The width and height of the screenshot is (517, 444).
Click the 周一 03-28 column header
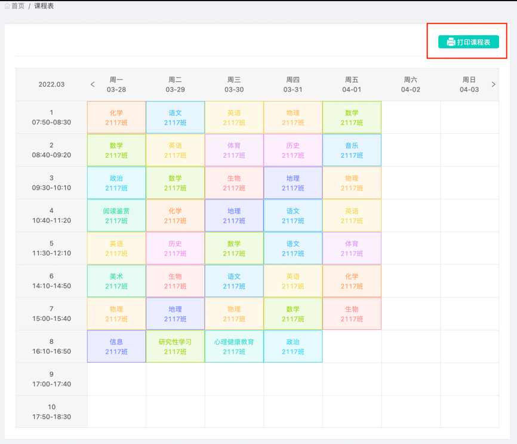click(x=116, y=84)
